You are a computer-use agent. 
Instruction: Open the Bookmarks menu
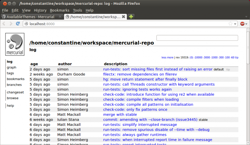pos(60,10)
